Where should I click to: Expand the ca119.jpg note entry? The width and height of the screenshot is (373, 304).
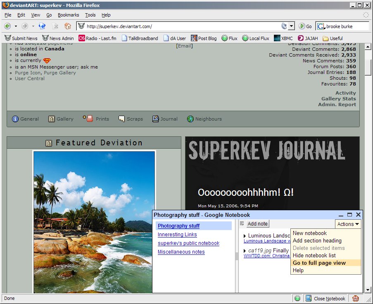[x=245, y=251]
